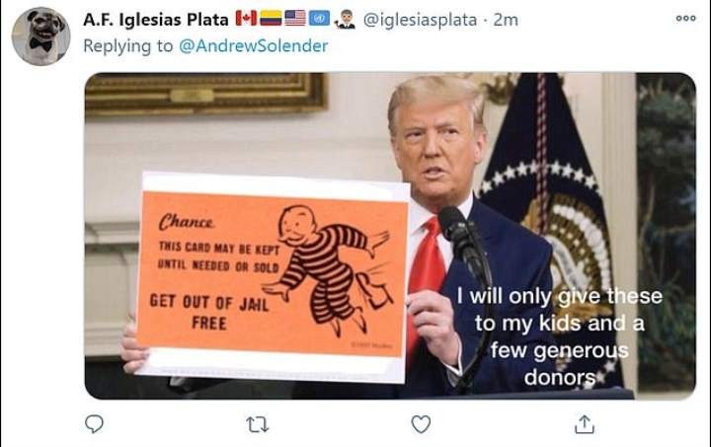Viewport: 711px width, 447px height.
Task: Like the tweet with the heart icon
Action: pos(421,424)
